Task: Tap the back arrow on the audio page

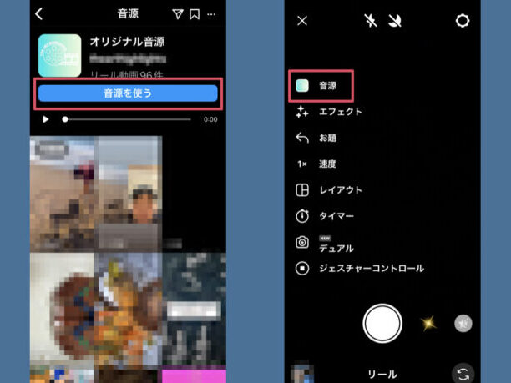Action: (x=39, y=14)
